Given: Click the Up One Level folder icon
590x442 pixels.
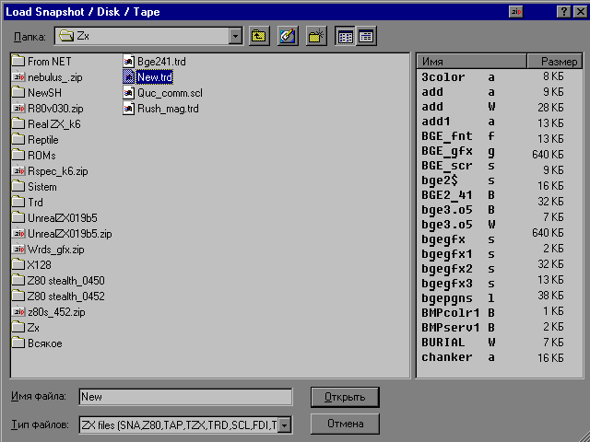Looking at the screenshot, I should pyautogui.click(x=259, y=37).
